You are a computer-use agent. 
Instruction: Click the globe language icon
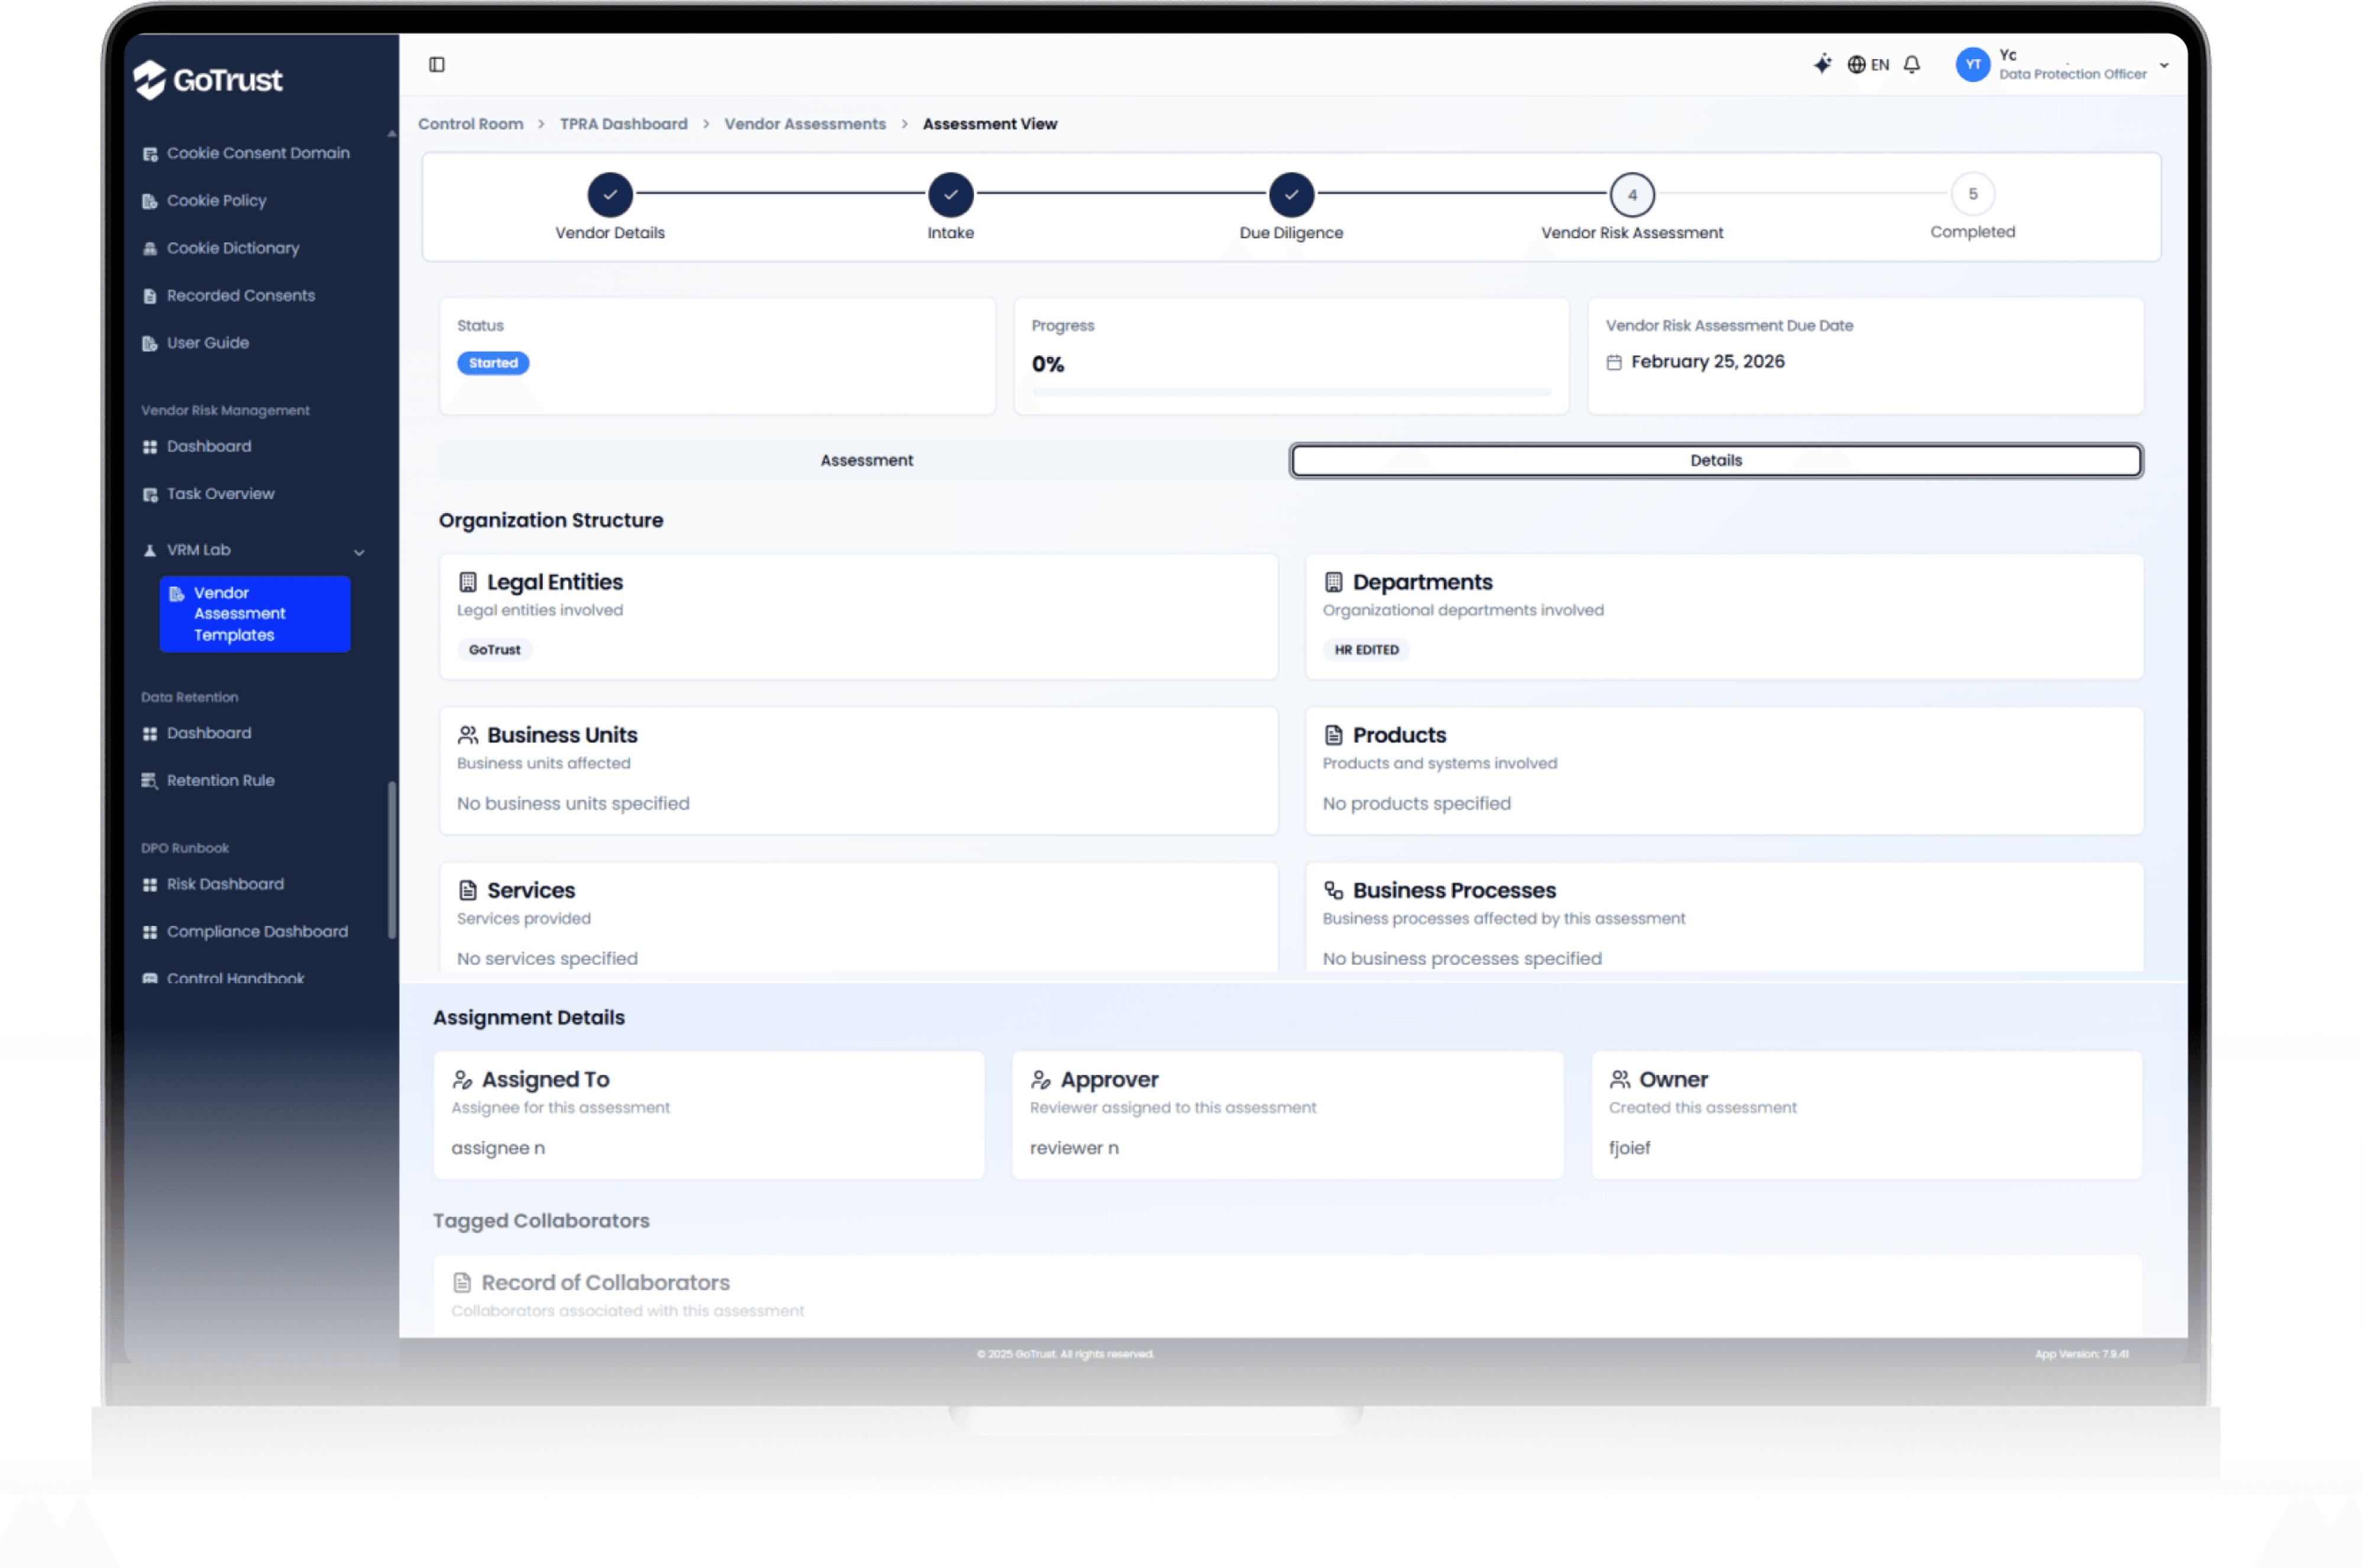point(1856,65)
